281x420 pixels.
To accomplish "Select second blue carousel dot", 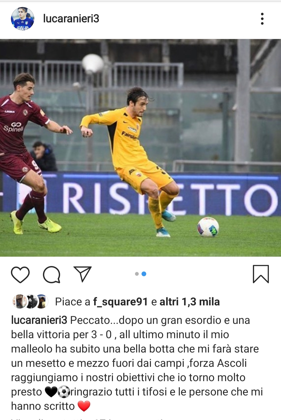I will click(x=144, y=274).
